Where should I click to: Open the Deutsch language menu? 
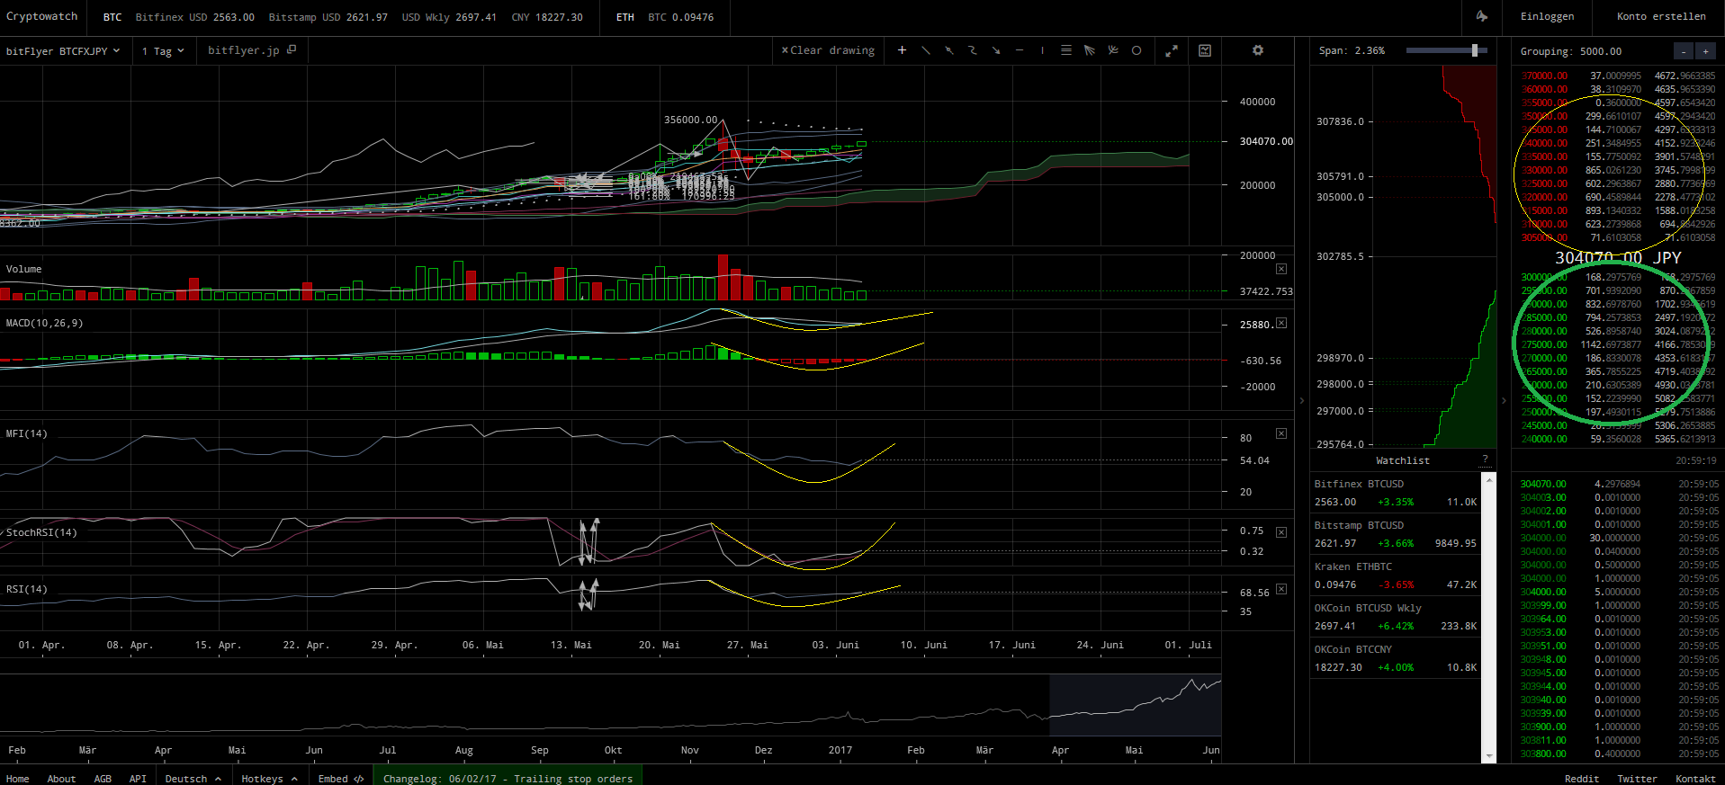pos(193,779)
